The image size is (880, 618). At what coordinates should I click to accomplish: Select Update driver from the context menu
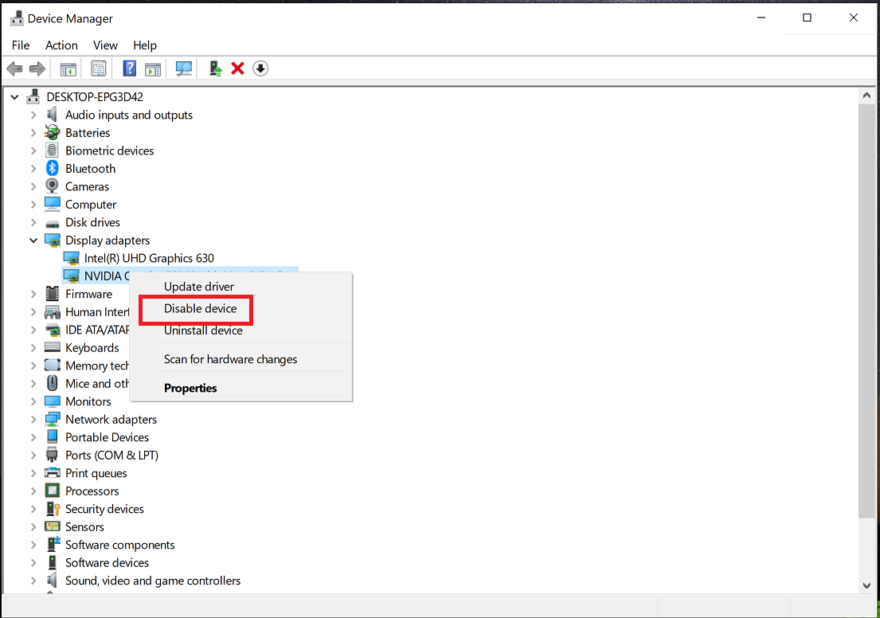(199, 286)
